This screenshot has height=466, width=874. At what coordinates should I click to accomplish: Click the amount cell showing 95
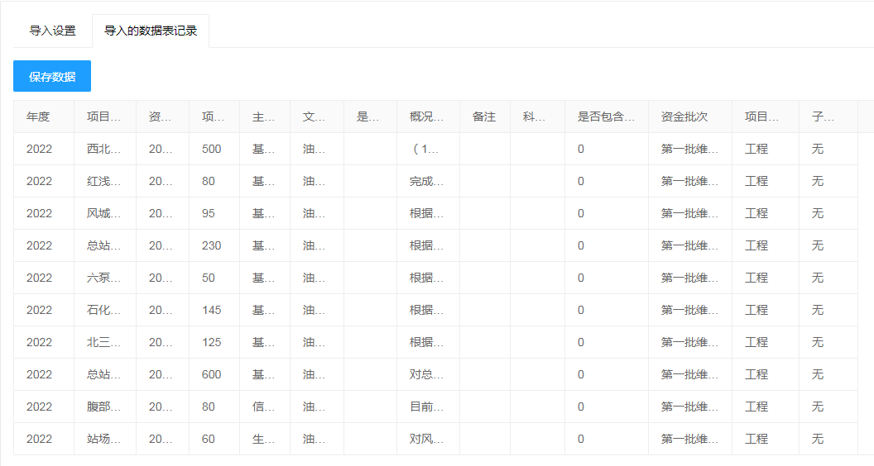pos(214,214)
